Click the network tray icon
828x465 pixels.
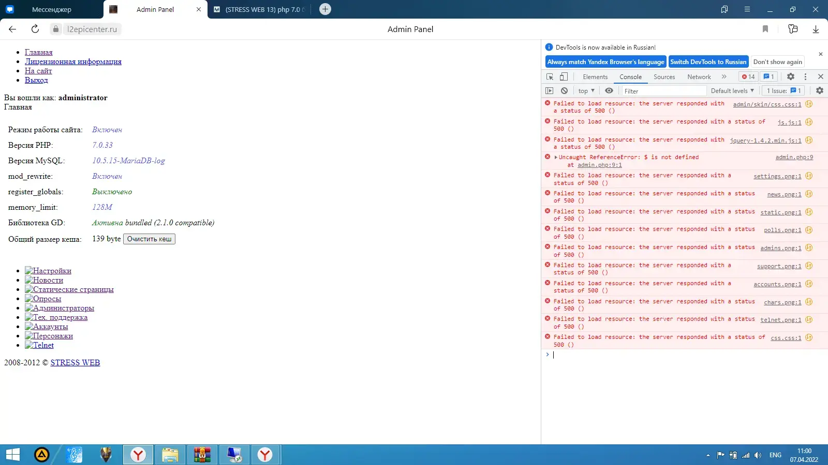point(746,455)
